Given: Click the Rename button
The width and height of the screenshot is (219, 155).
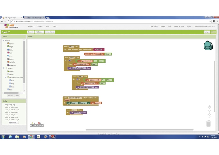Looking at the screenshot, I should tap(11, 96).
